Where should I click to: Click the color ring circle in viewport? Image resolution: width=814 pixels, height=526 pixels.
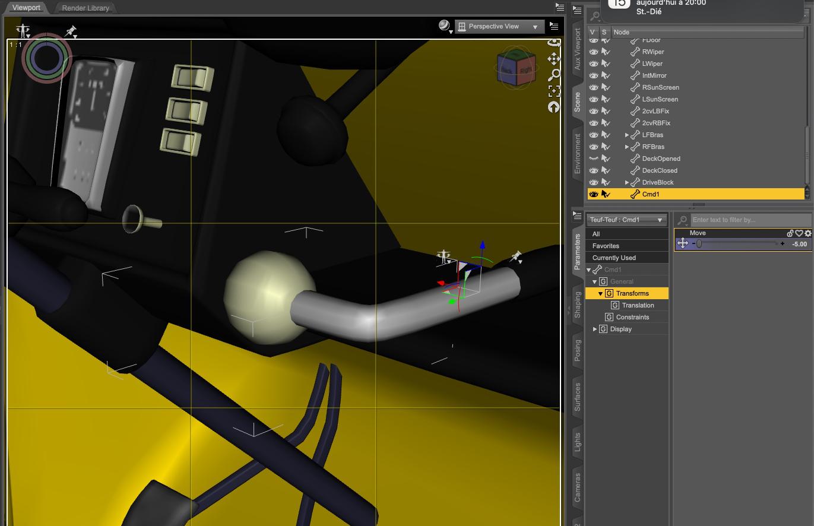[x=47, y=58]
